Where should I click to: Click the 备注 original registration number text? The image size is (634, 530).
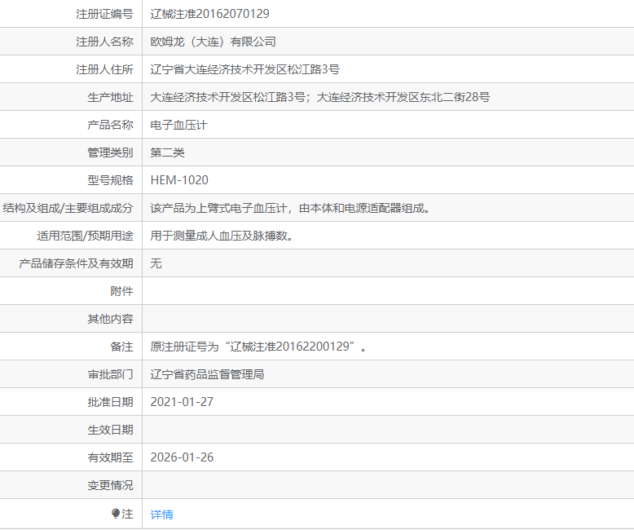[258, 347]
